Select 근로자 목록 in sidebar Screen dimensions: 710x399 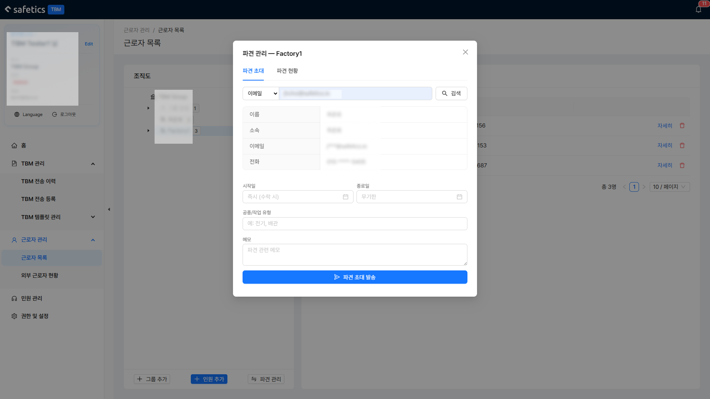tap(52, 258)
